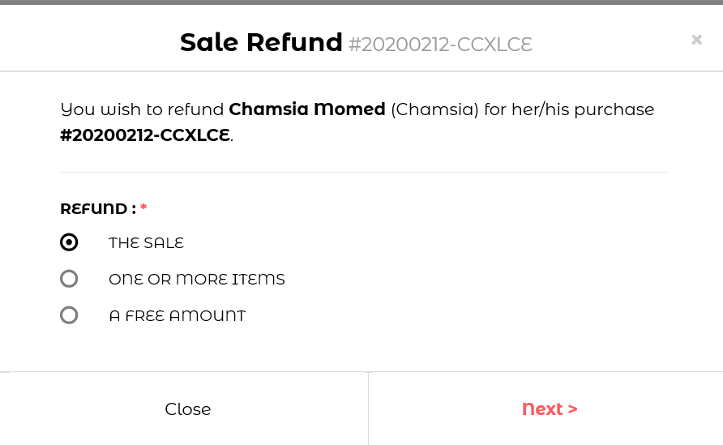Click the A FREE AMOUNT label text
This screenshot has height=445, width=723.
(178, 315)
